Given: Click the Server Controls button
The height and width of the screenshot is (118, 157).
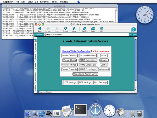Looking at the screenshot, I should [x=70, y=69].
